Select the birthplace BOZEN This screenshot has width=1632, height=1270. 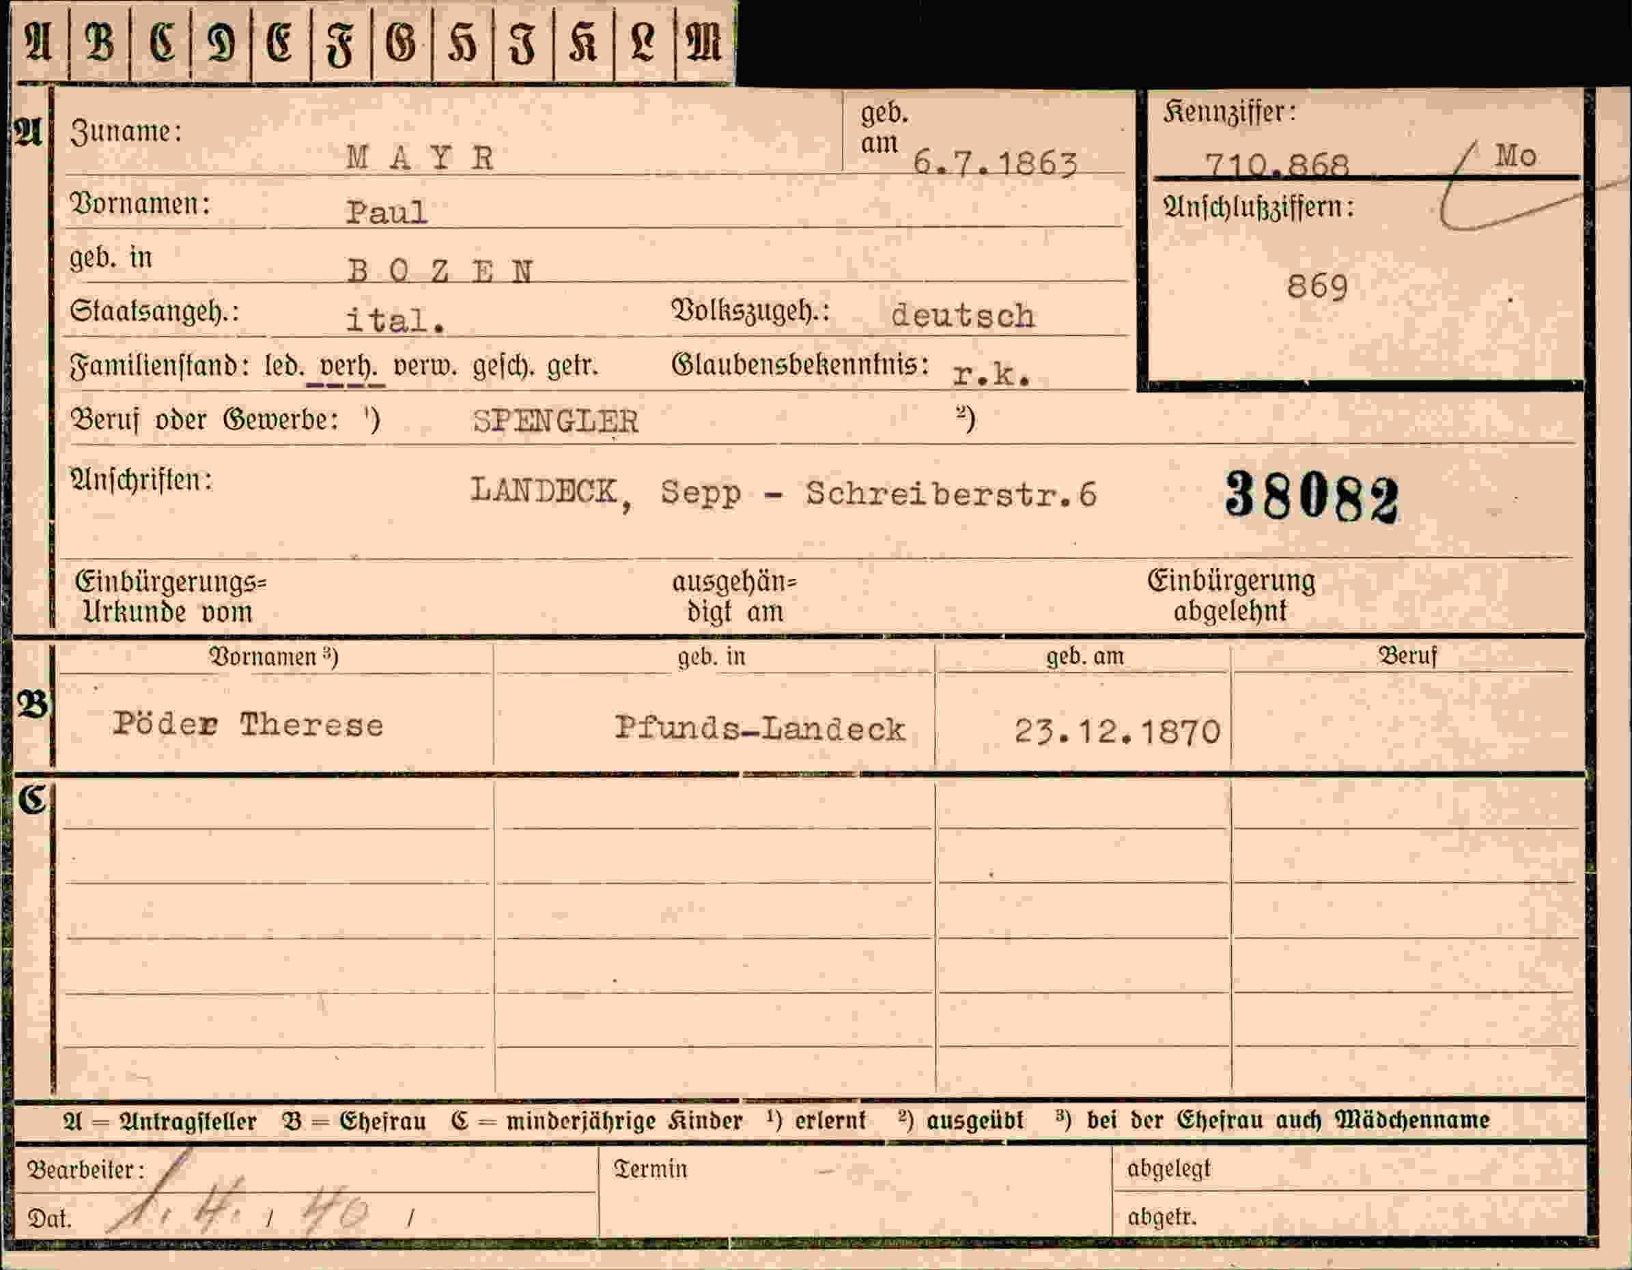pyautogui.click(x=440, y=270)
